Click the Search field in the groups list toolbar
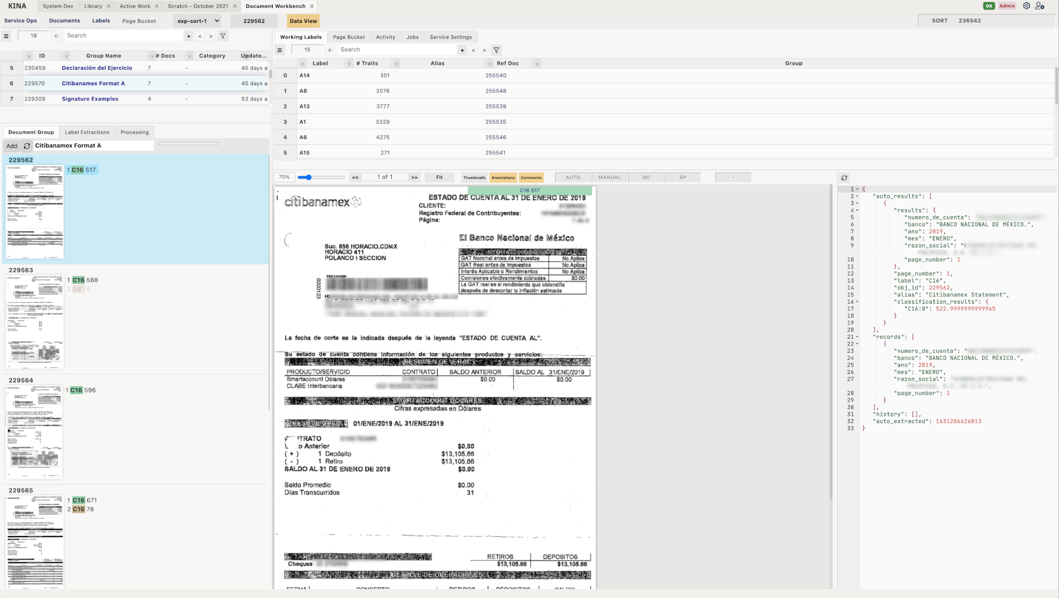Image resolution: width=1059 pixels, height=598 pixels. [123, 36]
